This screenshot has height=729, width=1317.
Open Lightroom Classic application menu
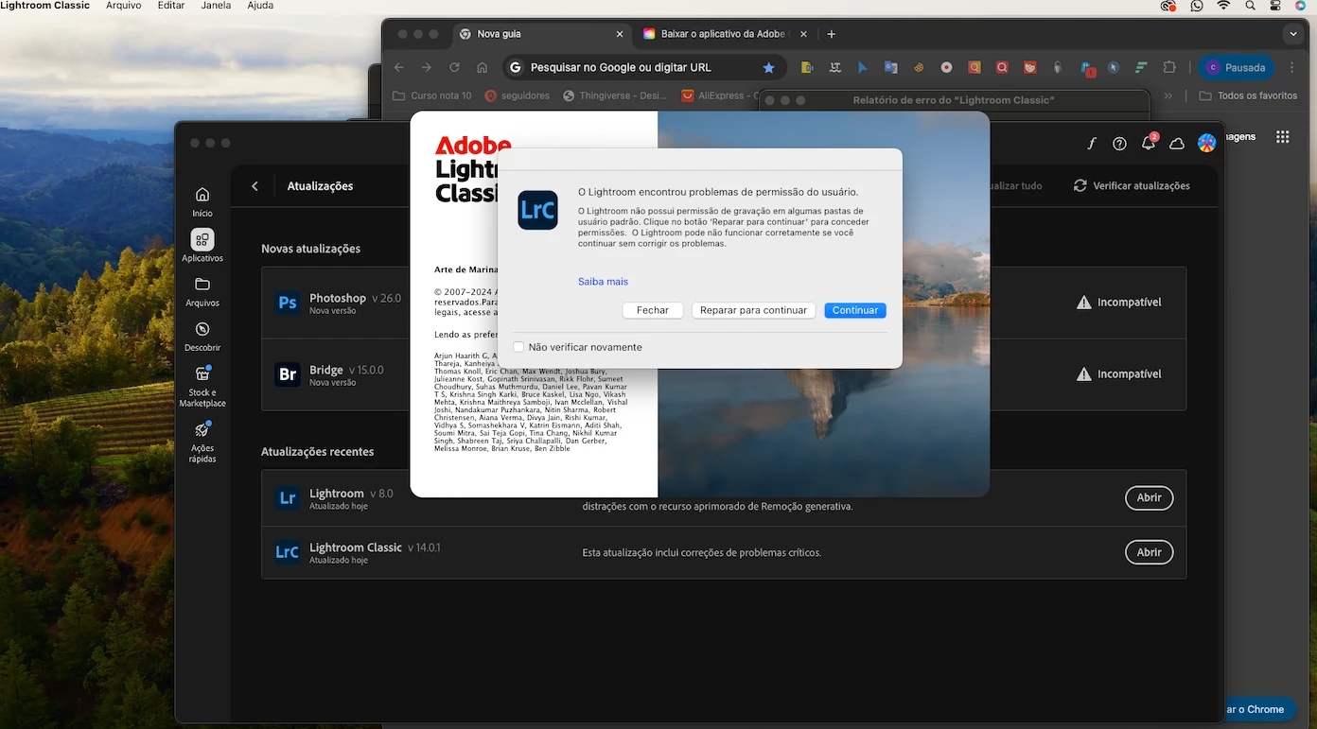point(45,6)
